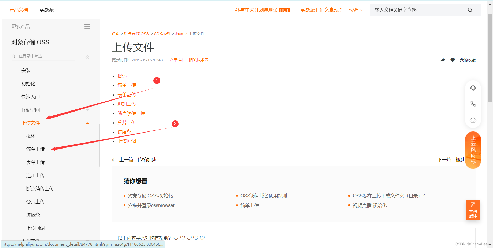Go to next article 下一篇：概述

pyautogui.click(x=451, y=160)
